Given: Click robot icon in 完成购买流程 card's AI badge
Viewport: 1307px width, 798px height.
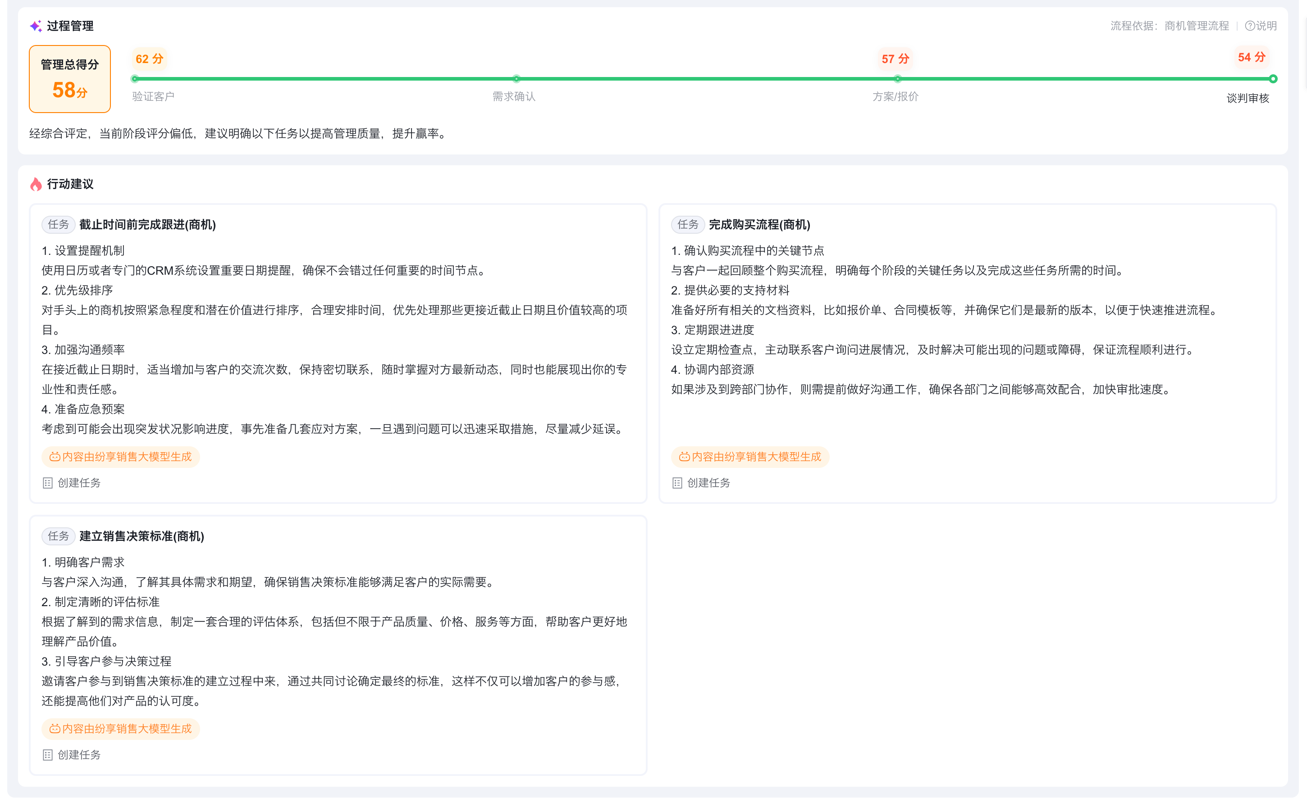Looking at the screenshot, I should tap(684, 457).
